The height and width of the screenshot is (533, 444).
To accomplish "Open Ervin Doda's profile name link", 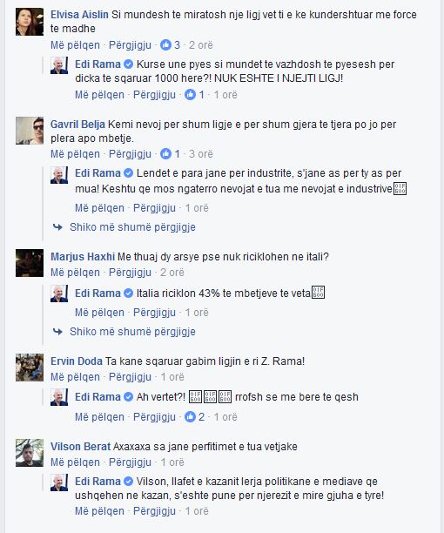I will tap(77, 361).
